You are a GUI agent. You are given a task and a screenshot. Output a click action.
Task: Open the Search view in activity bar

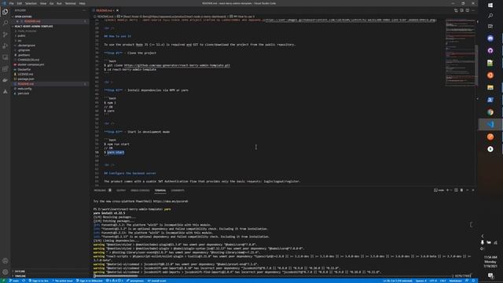[x=6, y=23]
